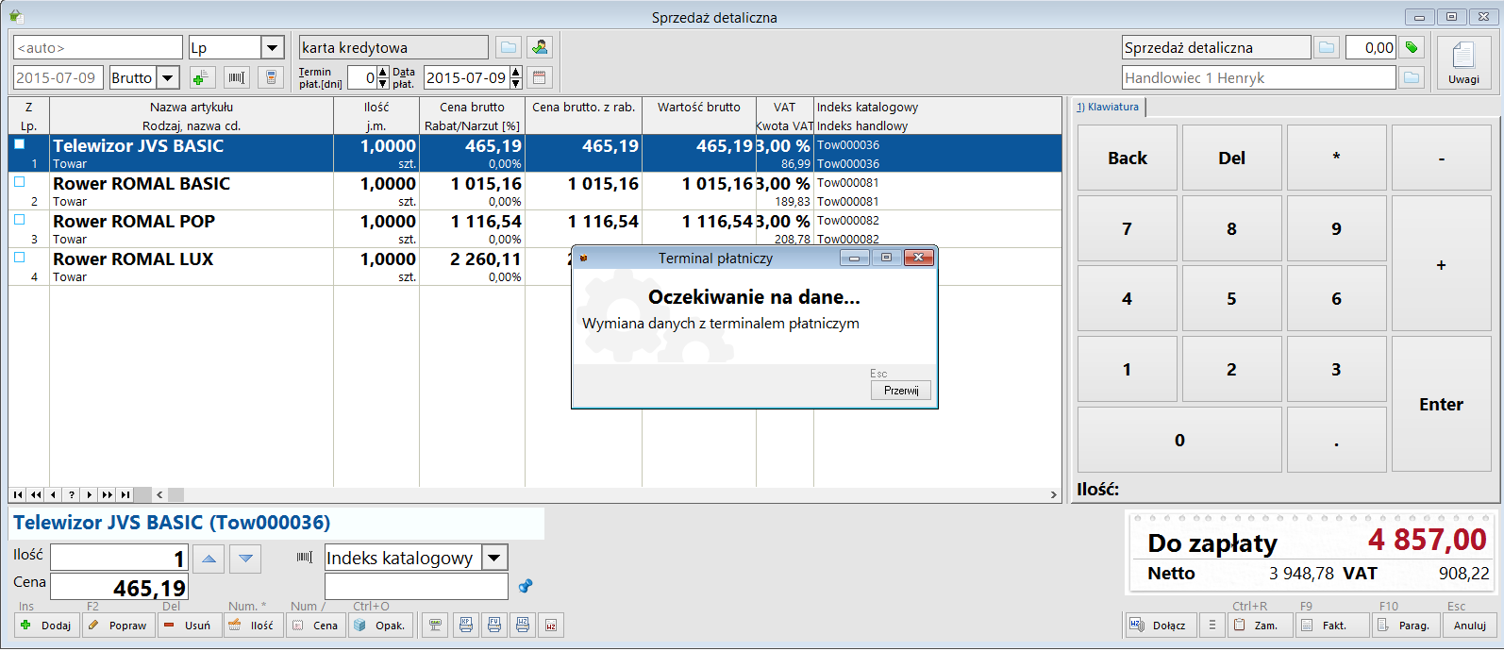The width and height of the screenshot is (1504, 651).
Task: Click the KP printer icon in bottom toolbar
Action: click(x=465, y=625)
